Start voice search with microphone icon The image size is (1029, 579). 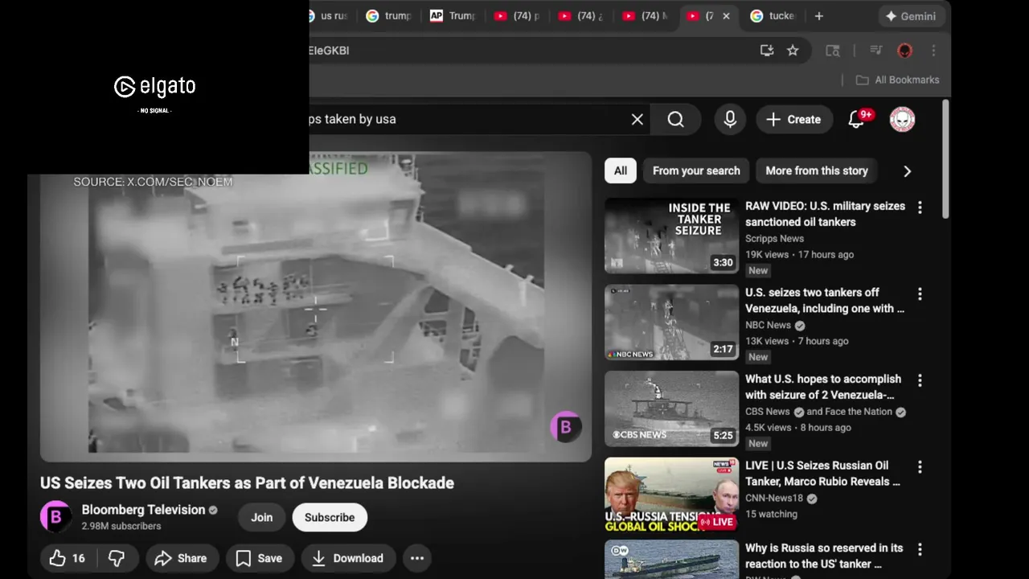point(730,119)
